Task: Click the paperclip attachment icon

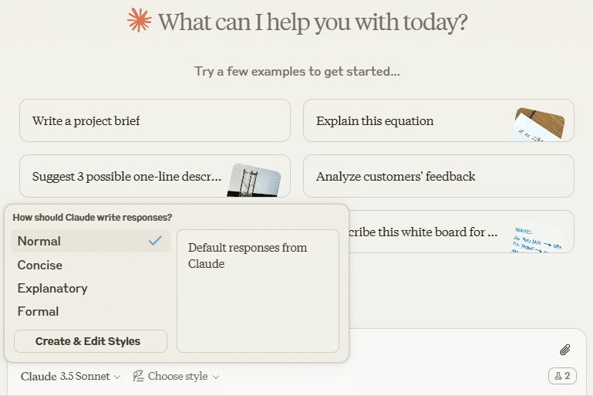Action: [x=564, y=350]
